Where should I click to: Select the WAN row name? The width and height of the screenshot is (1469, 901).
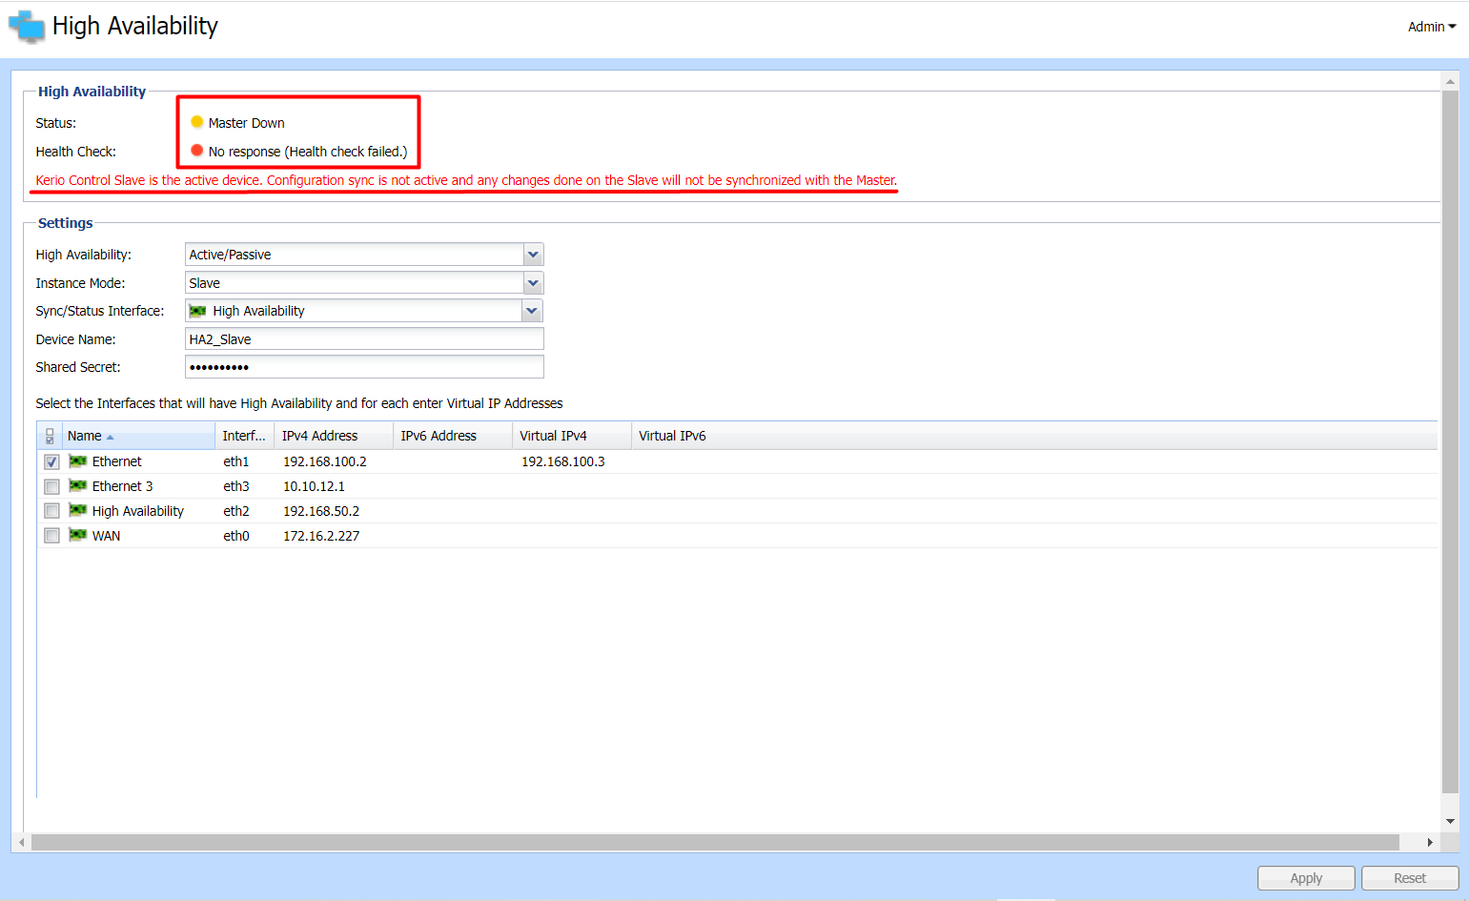[x=106, y=536]
